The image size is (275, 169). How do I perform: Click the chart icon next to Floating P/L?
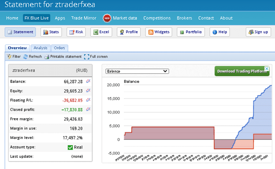point(88,100)
